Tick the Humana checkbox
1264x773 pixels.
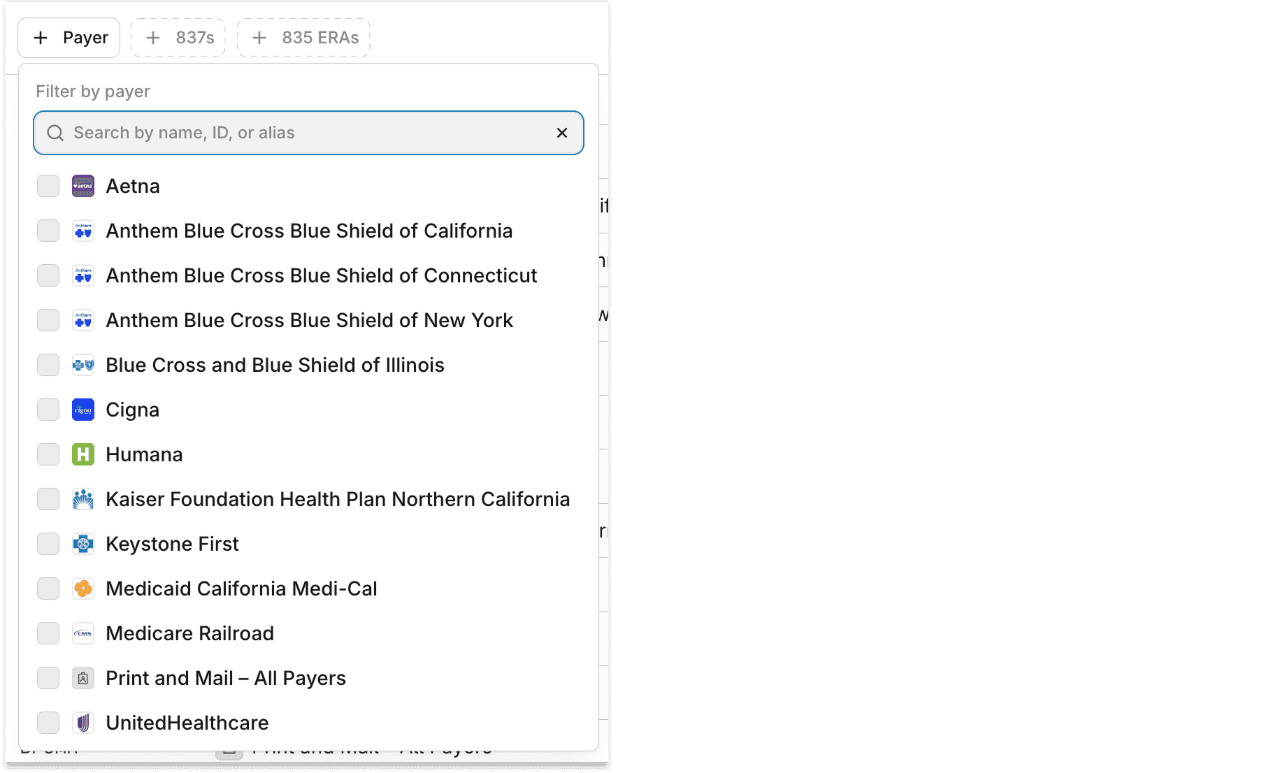click(x=48, y=454)
